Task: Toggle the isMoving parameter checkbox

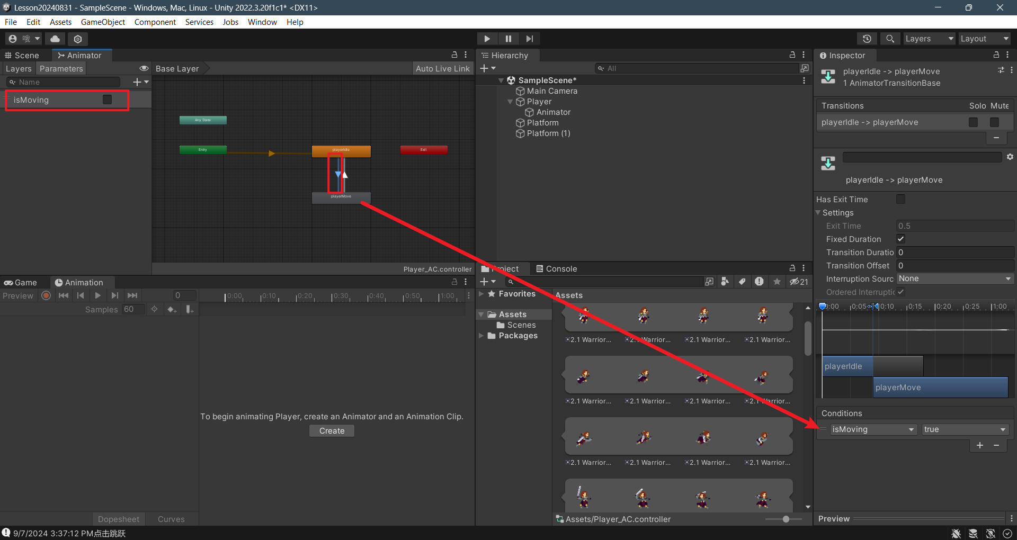Action: (x=107, y=100)
